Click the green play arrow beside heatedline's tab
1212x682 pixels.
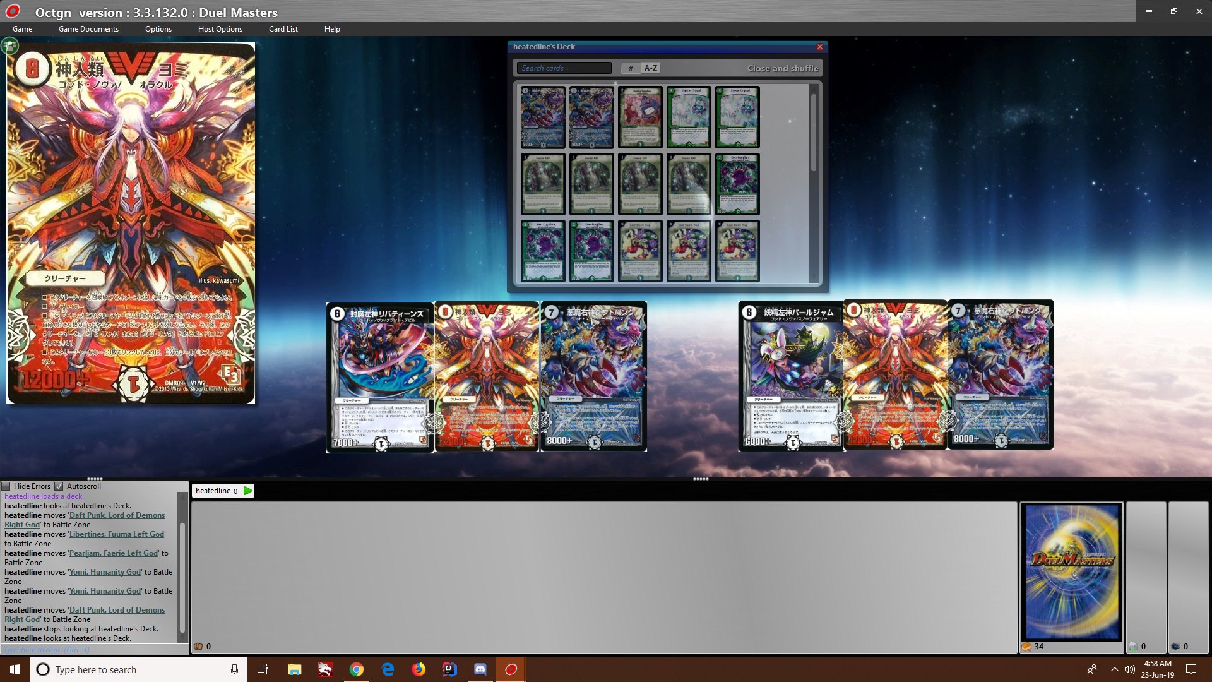[247, 490]
